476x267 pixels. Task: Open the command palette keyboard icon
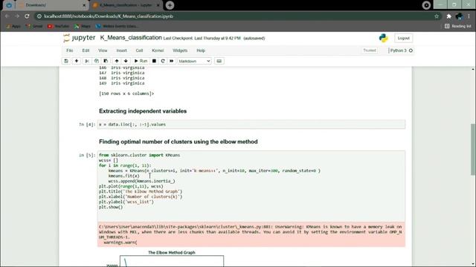coord(219,61)
